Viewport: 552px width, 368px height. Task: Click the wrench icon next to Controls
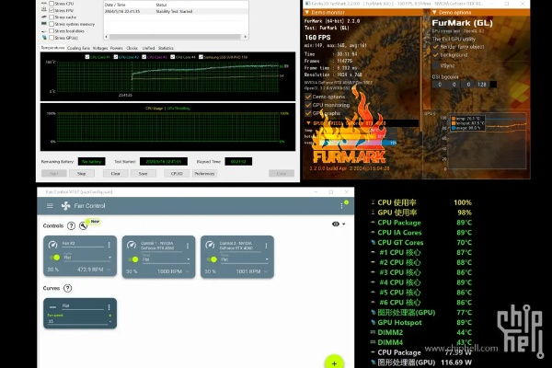coord(82,224)
